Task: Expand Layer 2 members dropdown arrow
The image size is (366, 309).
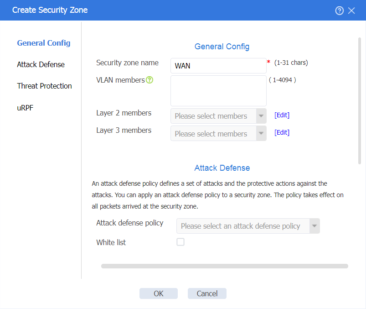Action: pos(261,116)
